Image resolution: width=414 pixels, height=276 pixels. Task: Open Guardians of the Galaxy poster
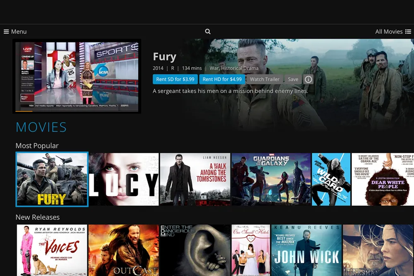pos(271,179)
